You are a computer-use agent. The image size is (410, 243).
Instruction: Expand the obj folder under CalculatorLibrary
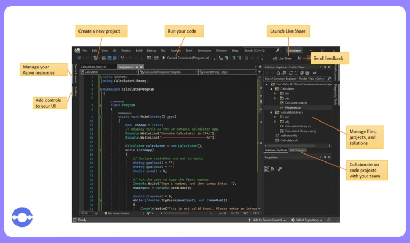tap(275, 122)
